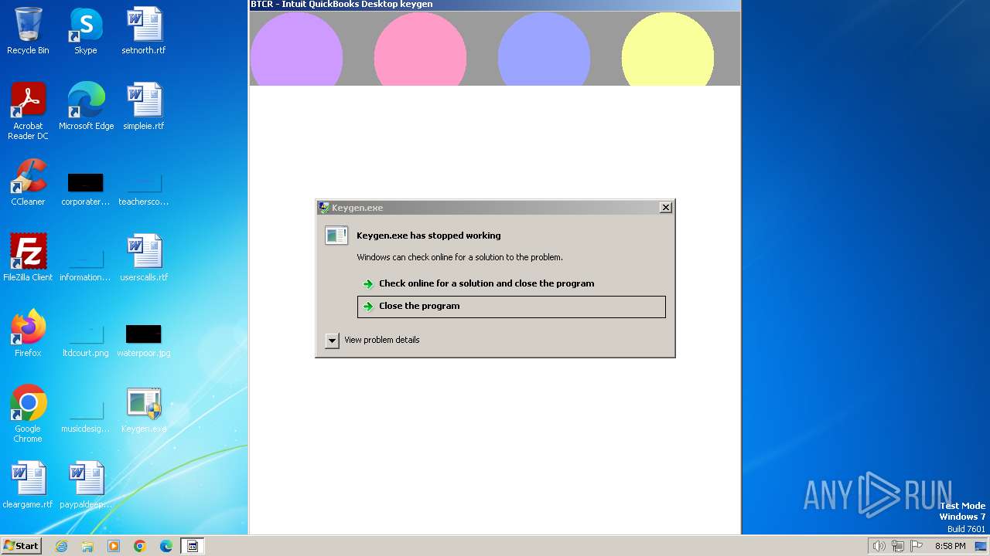Open the Recycle Bin desktop icon
Viewport: 990px width, 556px height.
click(28, 31)
